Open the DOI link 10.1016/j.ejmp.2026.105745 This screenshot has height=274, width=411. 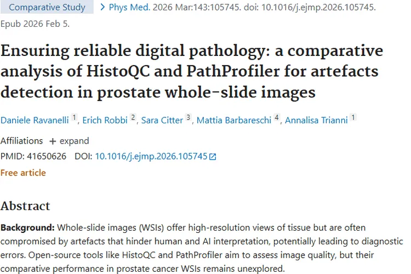(x=151, y=157)
